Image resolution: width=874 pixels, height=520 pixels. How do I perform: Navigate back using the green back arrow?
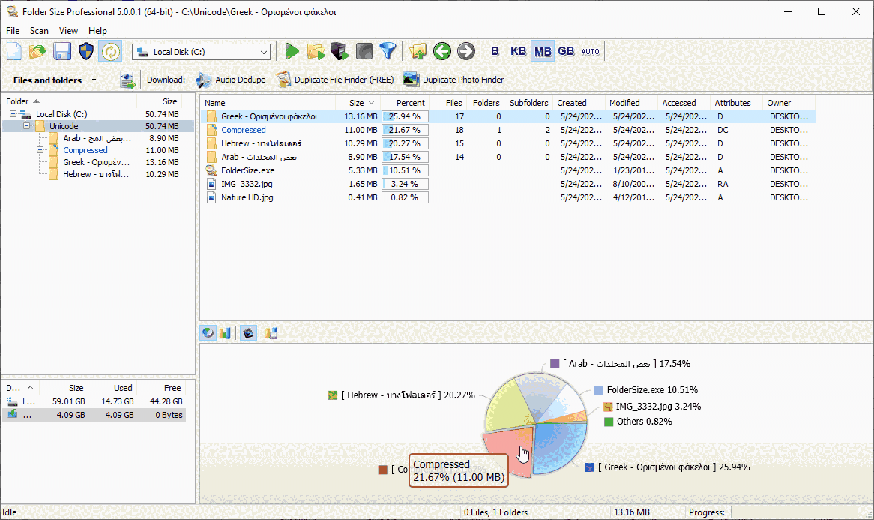[x=441, y=51]
